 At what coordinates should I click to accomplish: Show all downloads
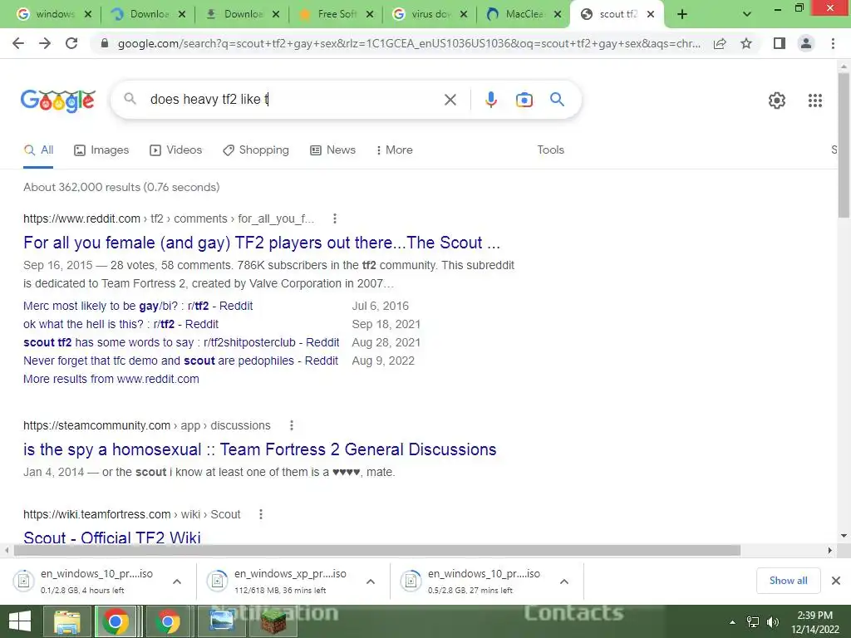(x=788, y=581)
